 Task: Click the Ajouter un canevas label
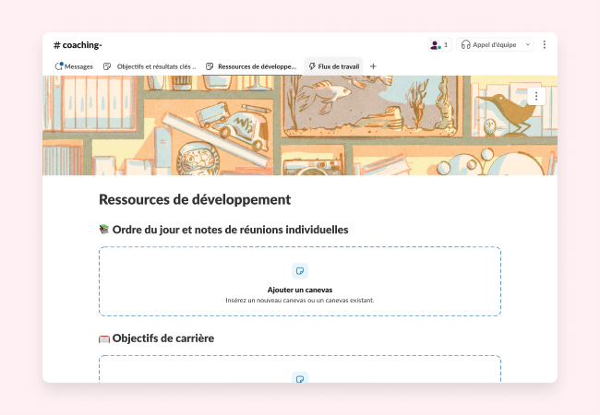(x=299, y=290)
